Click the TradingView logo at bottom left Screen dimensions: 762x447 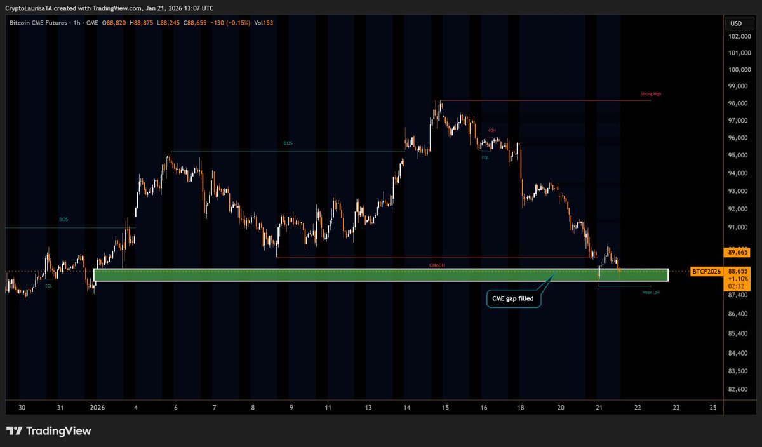pyautogui.click(x=48, y=430)
